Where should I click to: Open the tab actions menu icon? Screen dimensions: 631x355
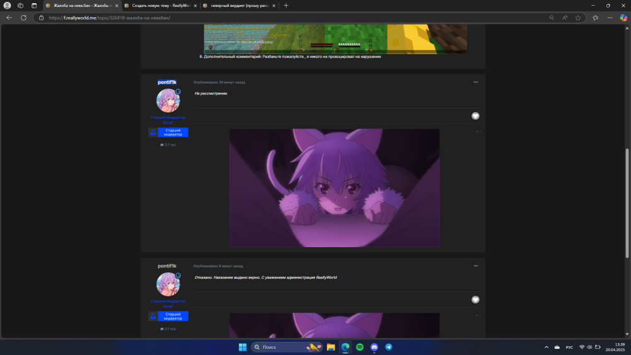pos(34,6)
